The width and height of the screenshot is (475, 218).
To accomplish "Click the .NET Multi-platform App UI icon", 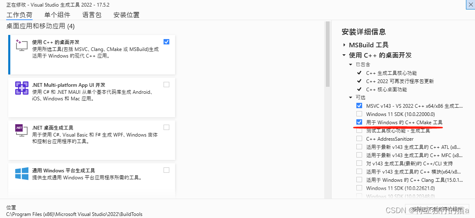I will click(22, 88).
